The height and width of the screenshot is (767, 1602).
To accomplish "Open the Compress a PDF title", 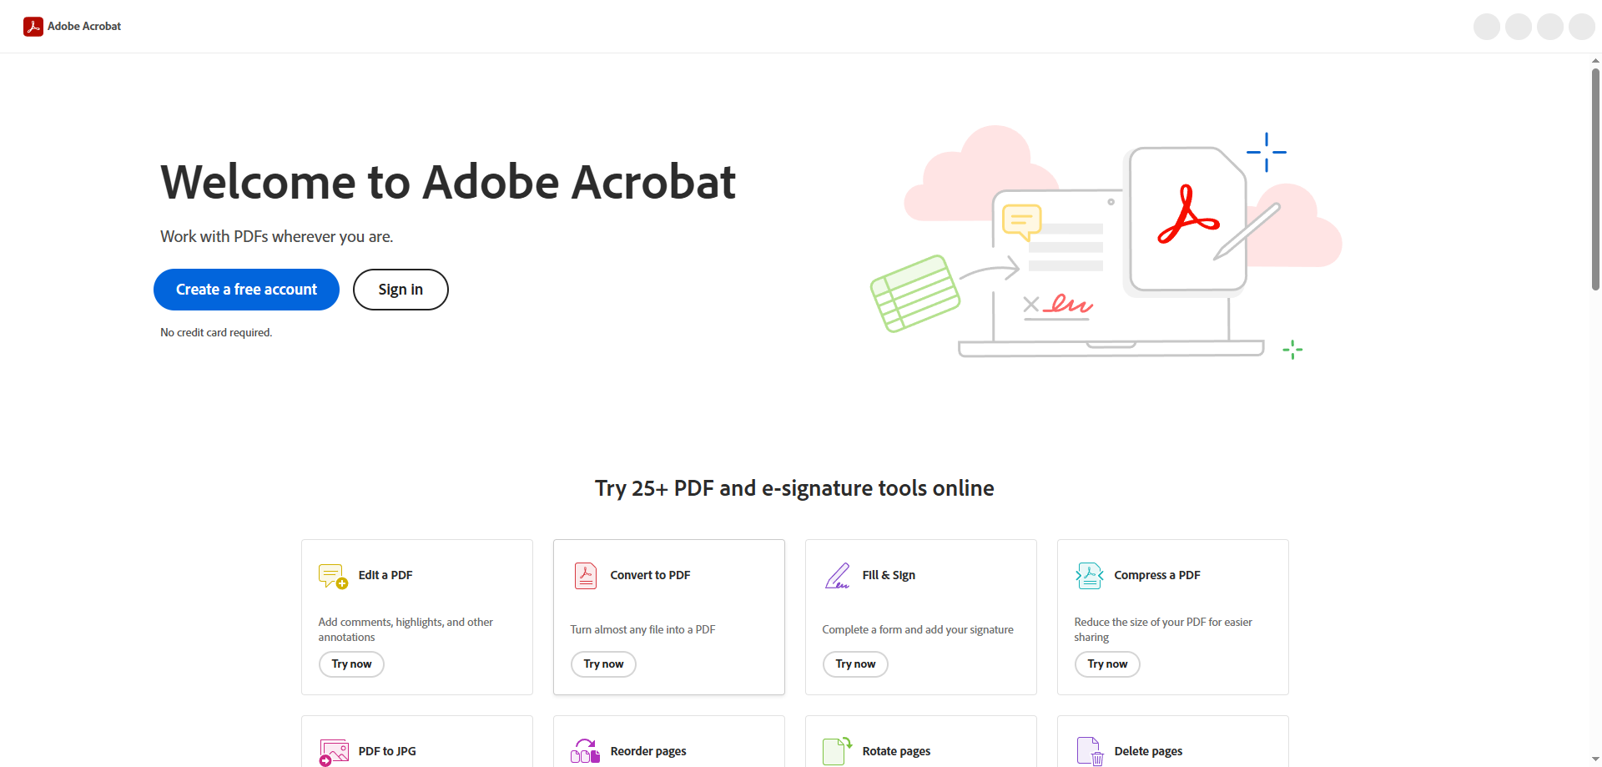I will click(x=1157, y=575).
